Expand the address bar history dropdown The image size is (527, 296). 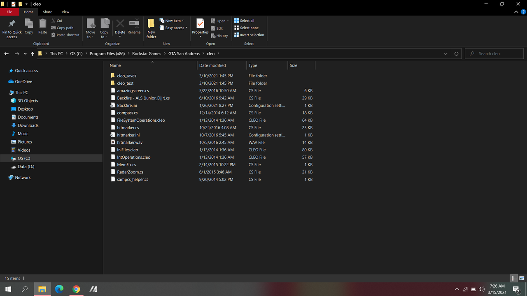[446, 54]
